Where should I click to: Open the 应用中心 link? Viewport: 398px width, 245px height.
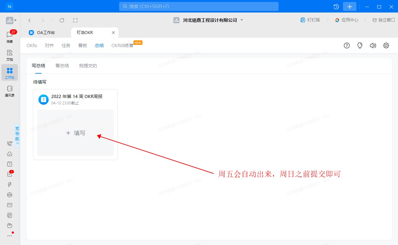347,20
